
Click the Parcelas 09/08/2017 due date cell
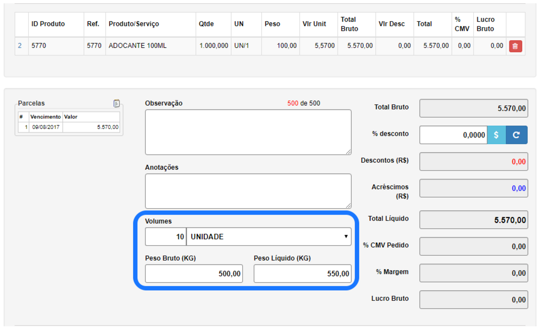(45, 127)
